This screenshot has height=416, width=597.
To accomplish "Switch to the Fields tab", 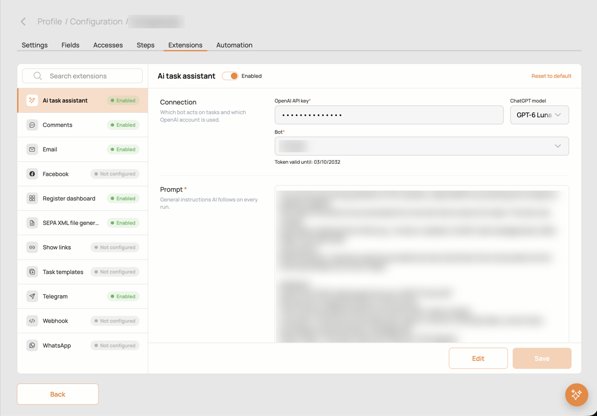I will pyautogui.click(x=70, y=45).
